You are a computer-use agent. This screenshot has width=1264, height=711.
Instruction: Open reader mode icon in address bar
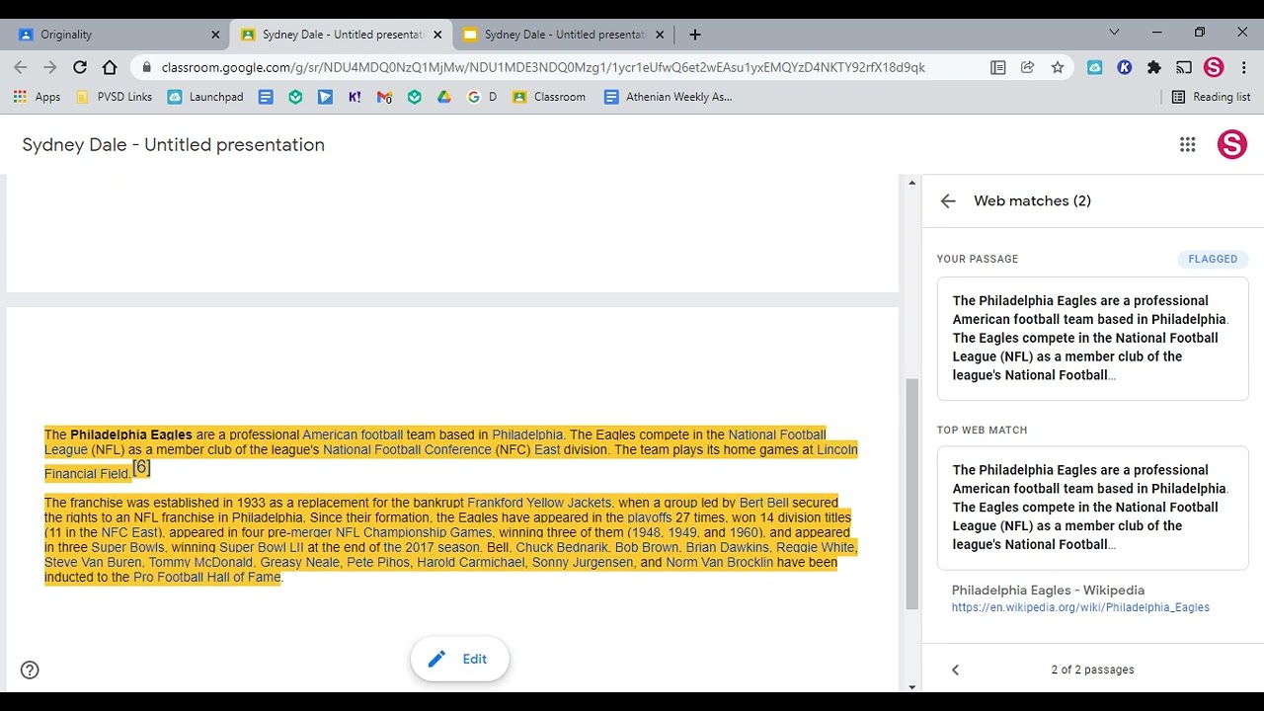click(x=998, y=67)
